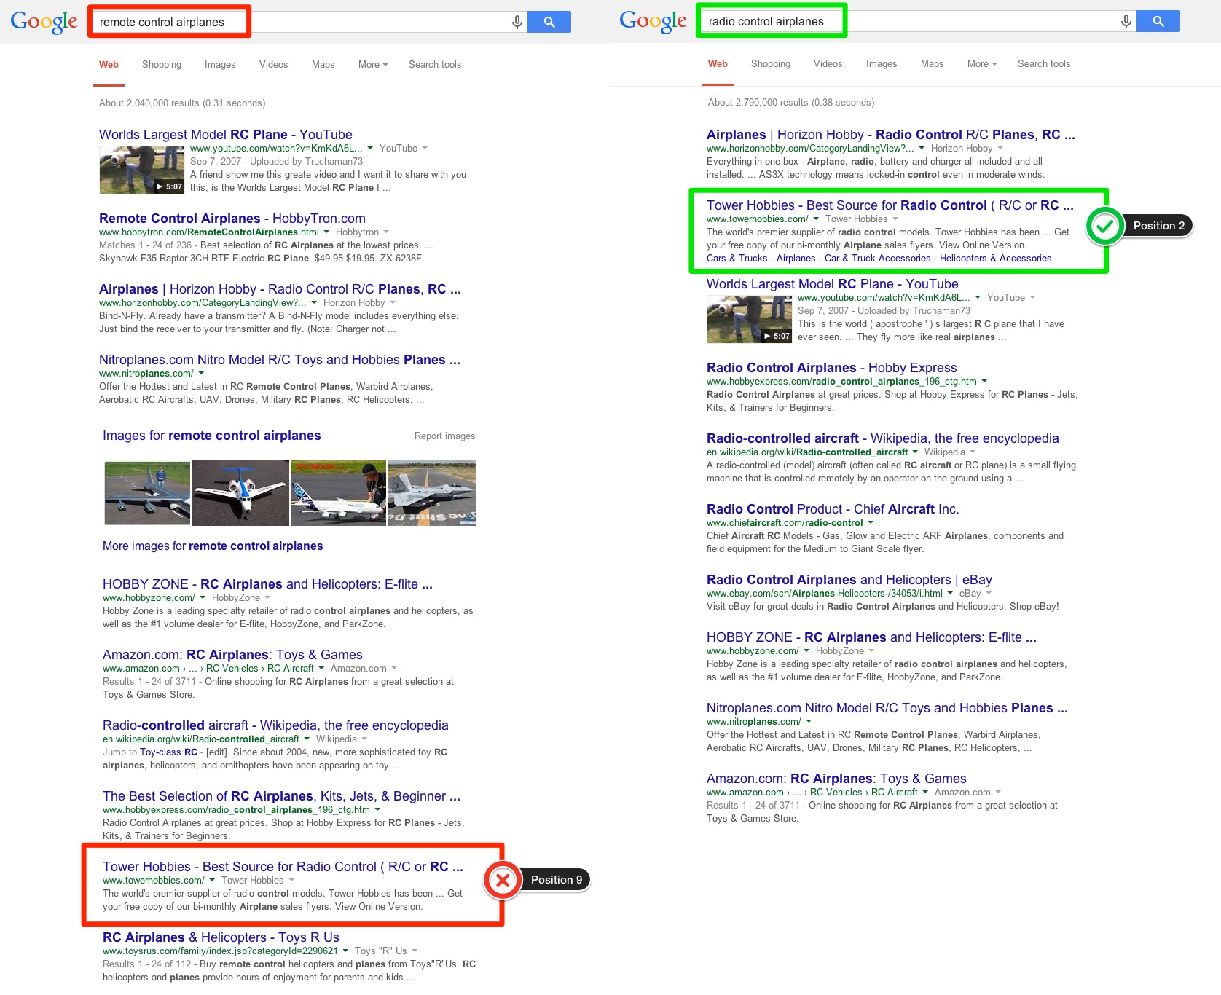
Task: Play the right Worlds Largest Model RC Plane video thumbnail
Action: (x=750, y=319)
